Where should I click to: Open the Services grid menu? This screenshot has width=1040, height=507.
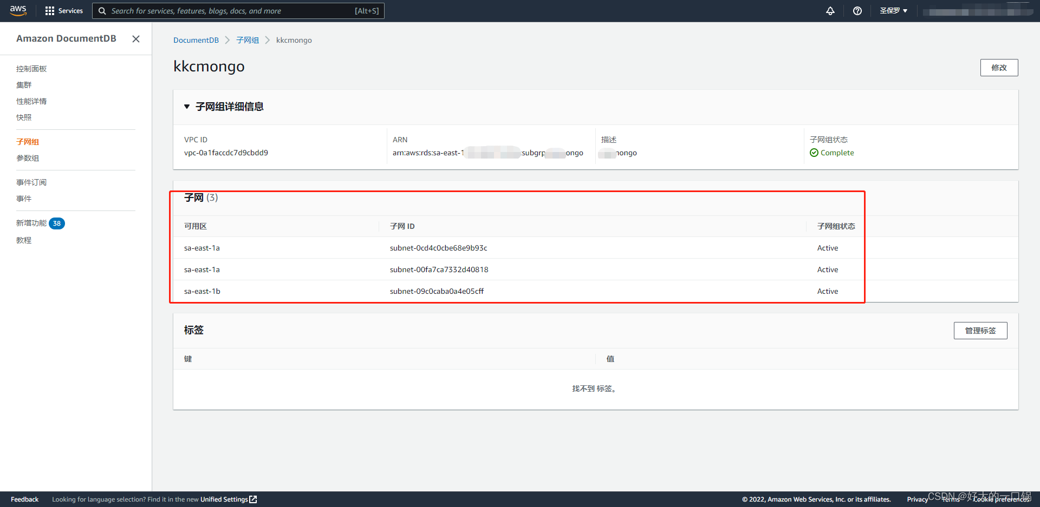[x=64, y=11]
